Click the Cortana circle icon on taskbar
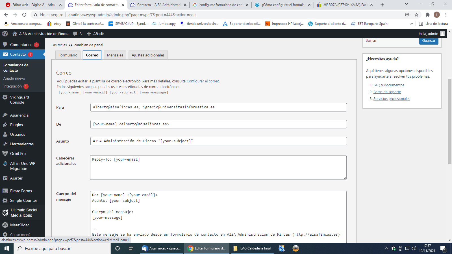The height and width of the screenshot is (254, 452). (x=118, y=248)
